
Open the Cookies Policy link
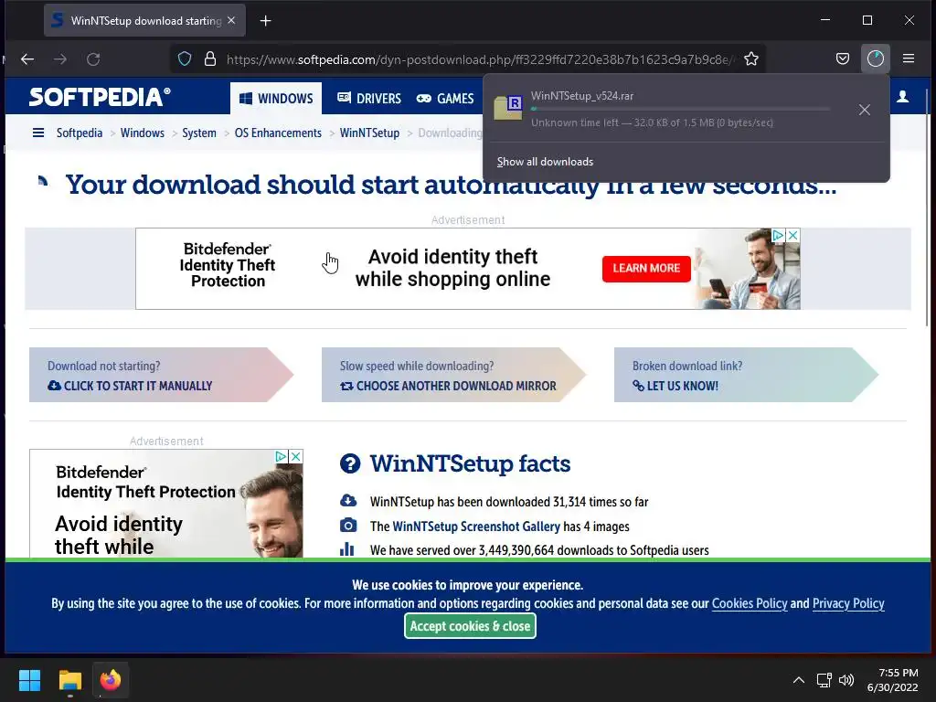coord(750,603)
